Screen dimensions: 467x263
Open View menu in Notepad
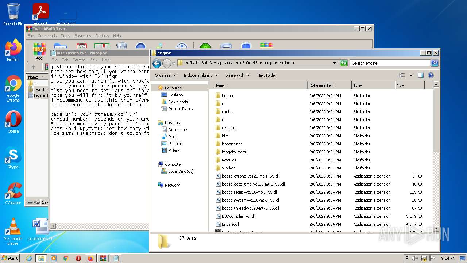tap(93, 60)
